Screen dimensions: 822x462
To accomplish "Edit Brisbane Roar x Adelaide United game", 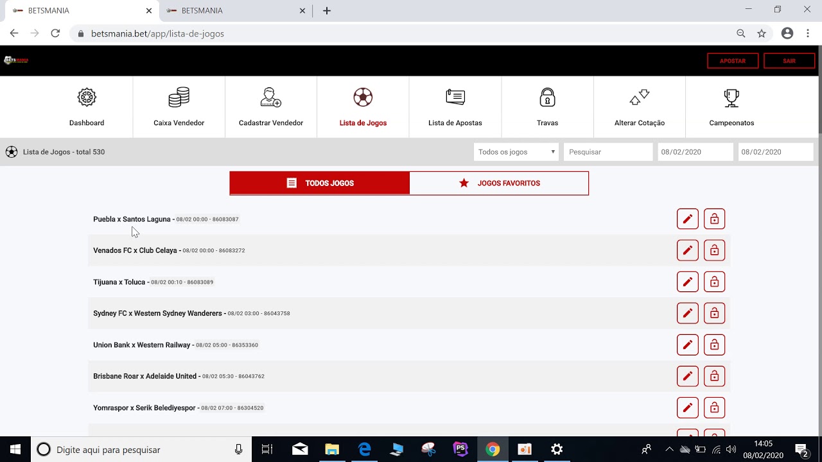I will [687, 376].
